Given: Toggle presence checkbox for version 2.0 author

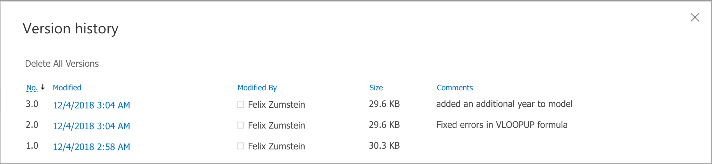Looking at the screenshot, I should [x=240, y=125].
